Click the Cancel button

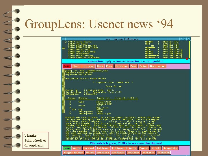[x=144, y=148]
